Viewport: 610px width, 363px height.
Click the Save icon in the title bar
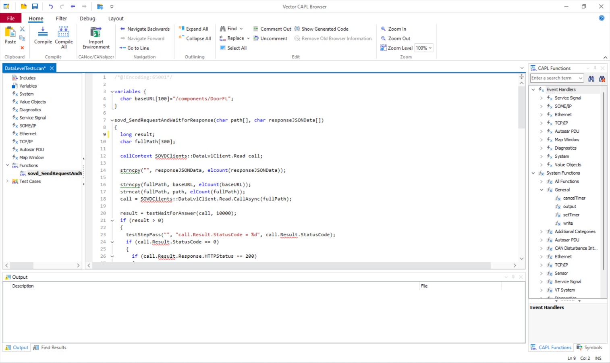pos(35,6)
